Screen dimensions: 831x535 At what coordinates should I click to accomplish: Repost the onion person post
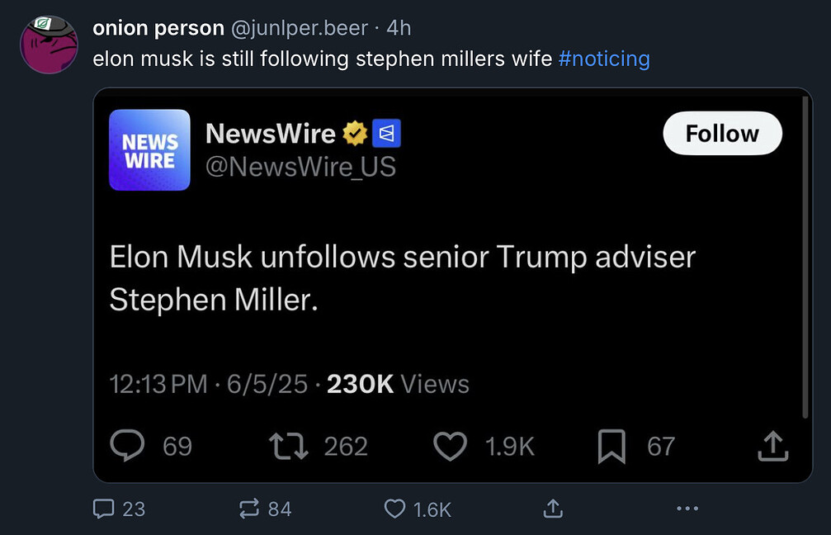click(249, 509)
